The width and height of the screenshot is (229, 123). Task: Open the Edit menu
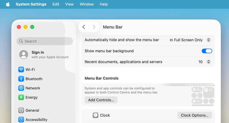56,4
